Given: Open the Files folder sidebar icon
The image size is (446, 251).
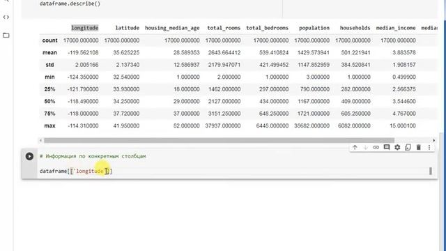Looking at the screenshot, I should [x=6, y=36].
